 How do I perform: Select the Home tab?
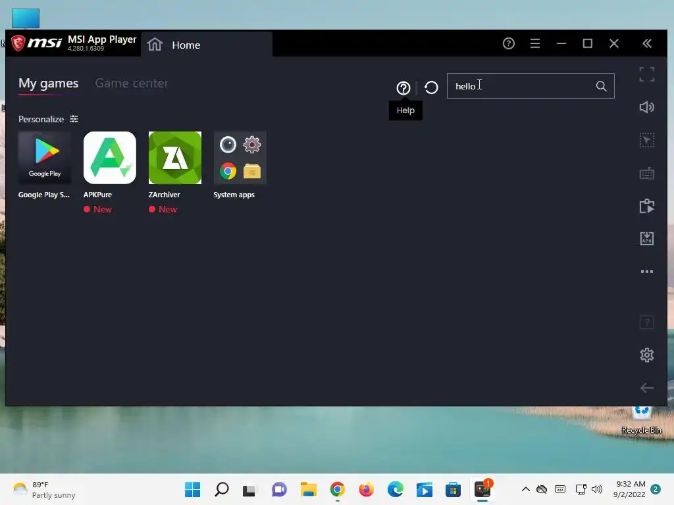[x=207, y=45]
